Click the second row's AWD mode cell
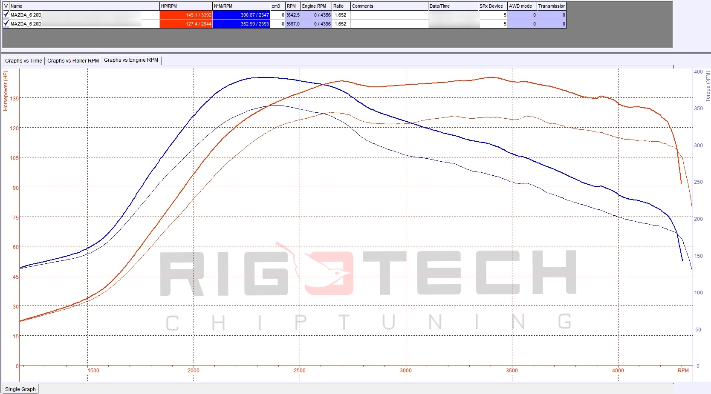Image resolution: width=711 pixels, height=394 pixels. coord(522,24)
